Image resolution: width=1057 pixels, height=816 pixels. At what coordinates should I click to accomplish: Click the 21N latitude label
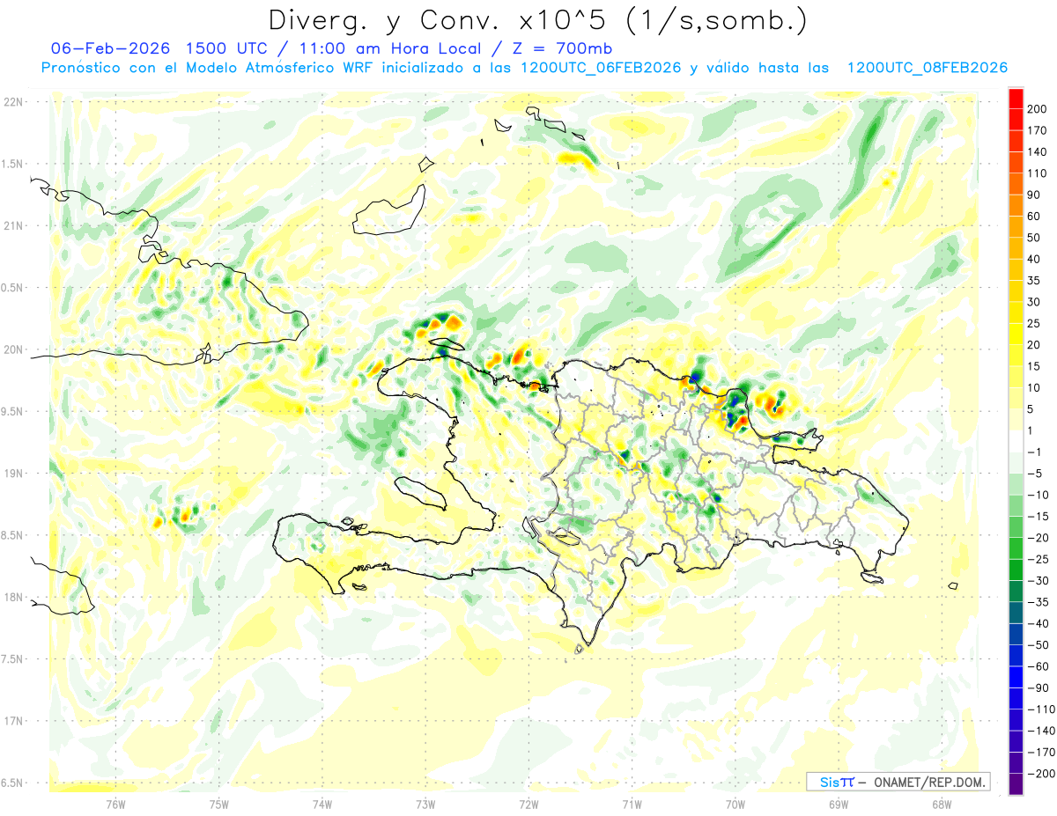pos(14,225)
